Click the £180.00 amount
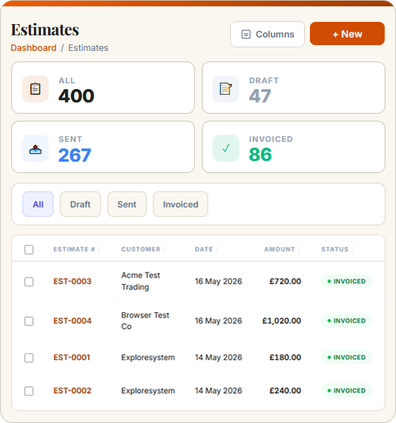This screenshot has width=396, height=423. [285, 357]
